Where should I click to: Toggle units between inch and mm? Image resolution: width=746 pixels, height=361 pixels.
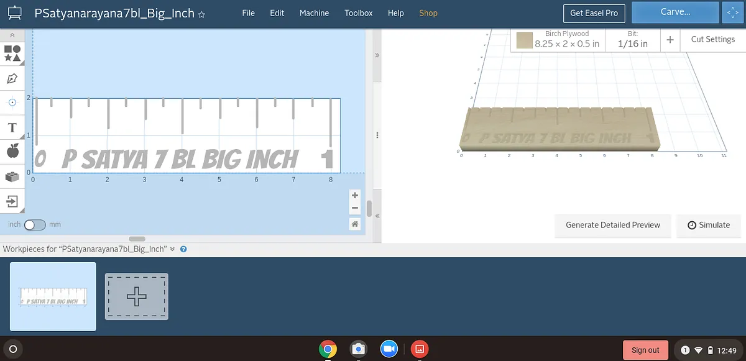click(x=35, y=224)
